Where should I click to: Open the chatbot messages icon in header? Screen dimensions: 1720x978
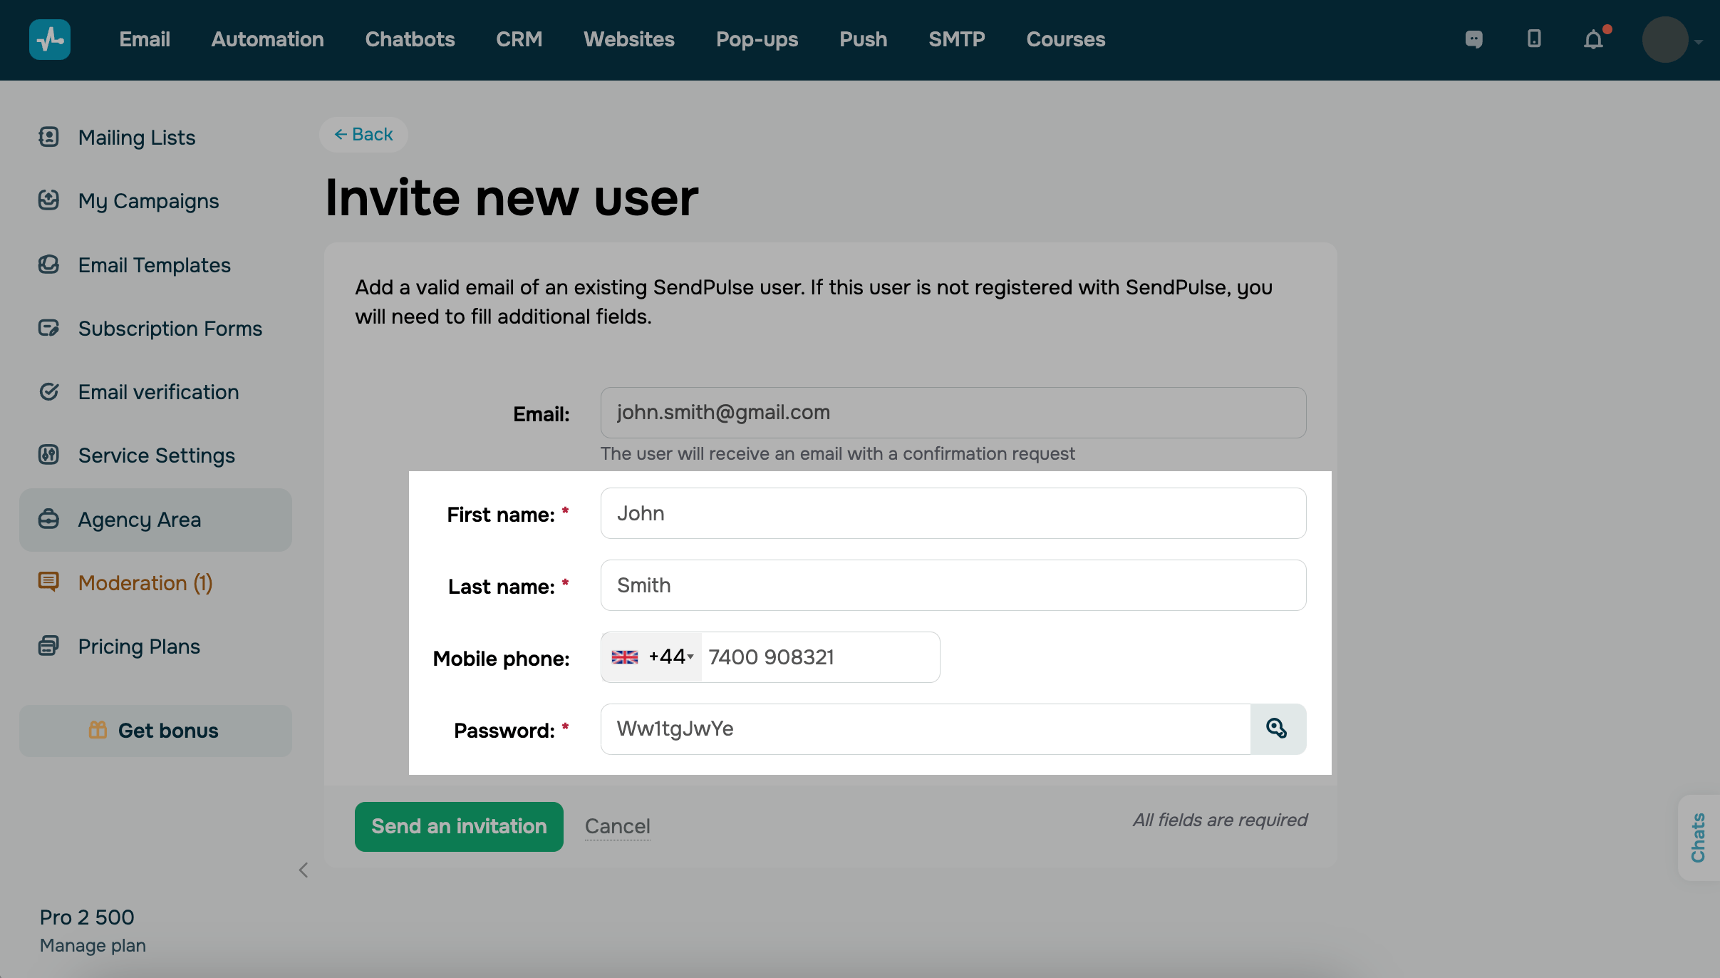[x=1473, y=39]
